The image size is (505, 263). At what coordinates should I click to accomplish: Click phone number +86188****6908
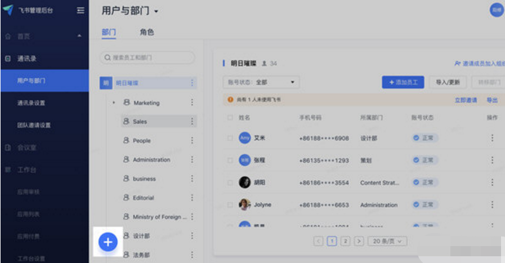pyautogui.click(x=324, y=139)
